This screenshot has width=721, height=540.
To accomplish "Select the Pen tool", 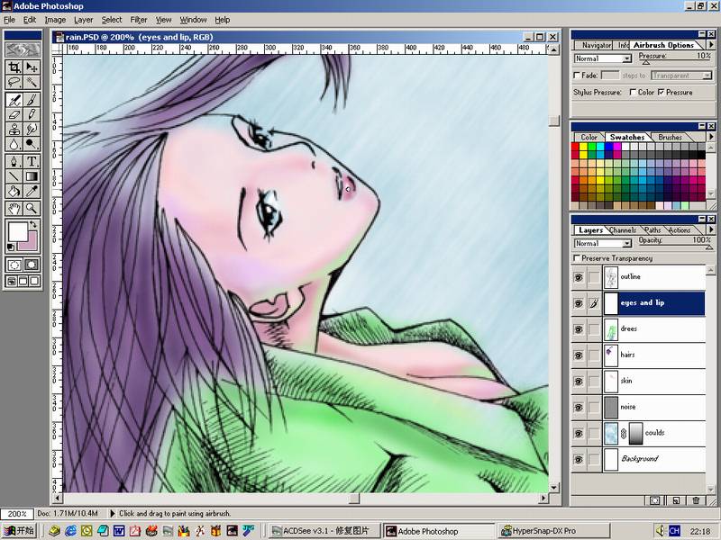I will 14,161.
